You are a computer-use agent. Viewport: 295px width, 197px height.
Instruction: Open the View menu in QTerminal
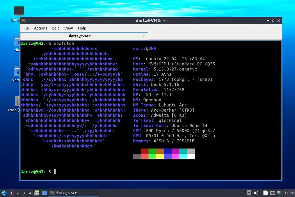(68, 28)
